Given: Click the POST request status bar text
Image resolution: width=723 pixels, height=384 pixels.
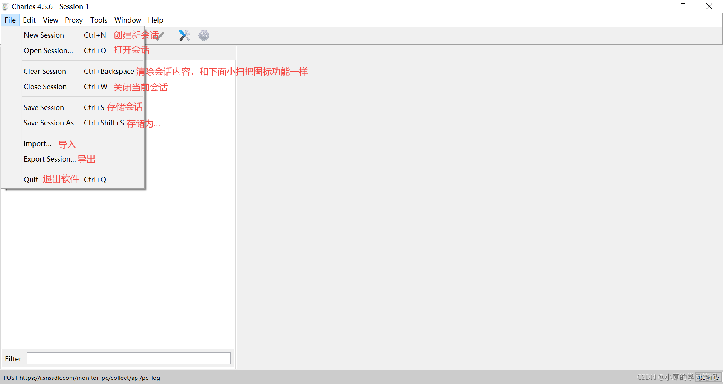Looking at the screenshot, I should pos(82,378).
